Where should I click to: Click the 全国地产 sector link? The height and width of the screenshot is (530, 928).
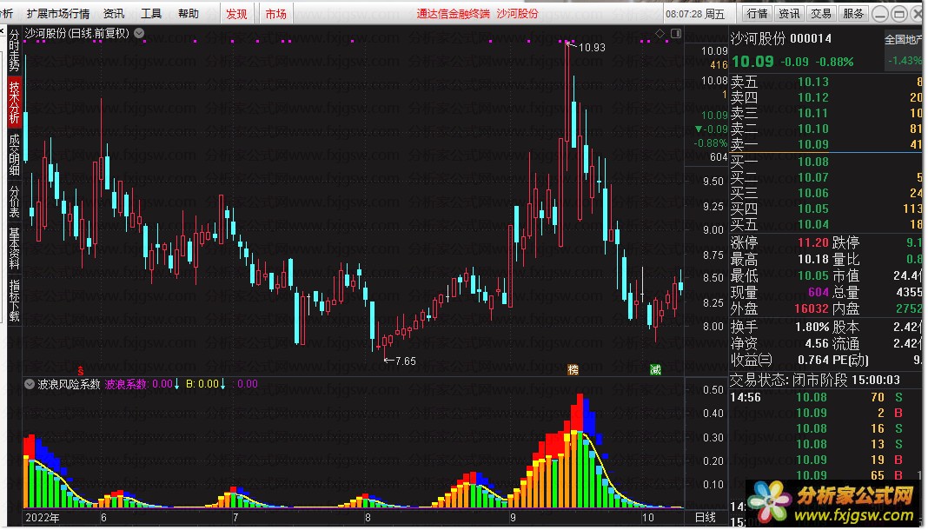903,40
